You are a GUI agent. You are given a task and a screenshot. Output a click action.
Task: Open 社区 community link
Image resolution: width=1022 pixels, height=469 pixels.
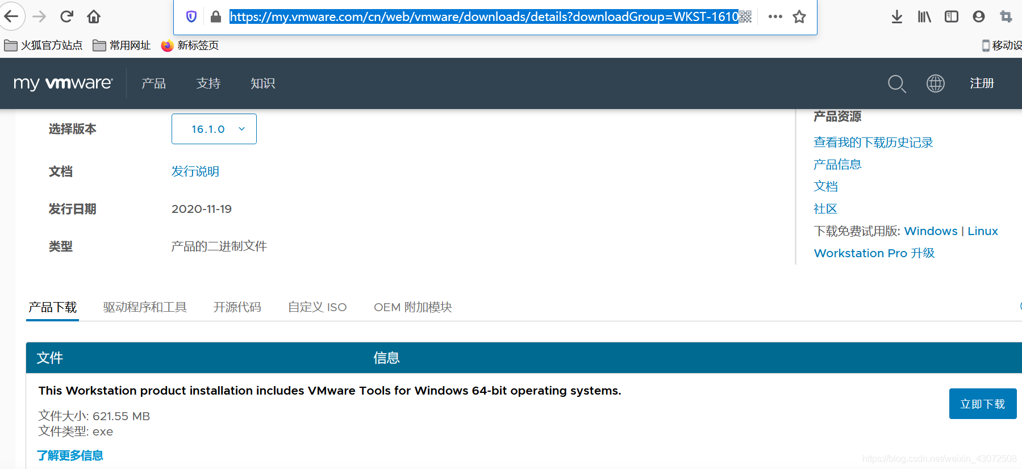tap(825, 209)
